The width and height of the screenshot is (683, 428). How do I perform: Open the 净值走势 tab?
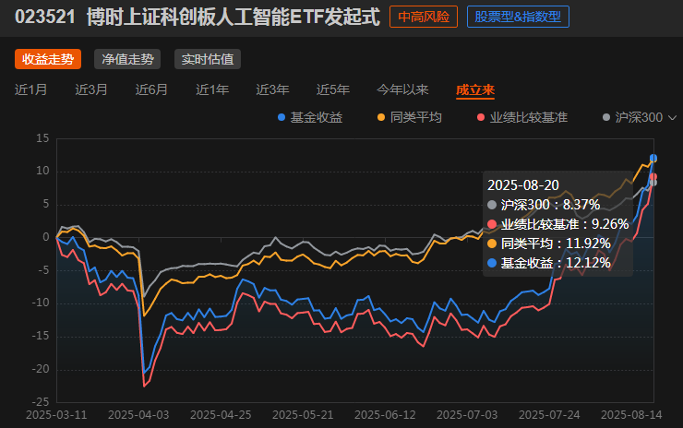click(x=127, y=59)
